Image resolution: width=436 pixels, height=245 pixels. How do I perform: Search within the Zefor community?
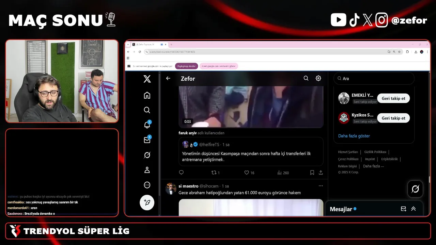click(x=306, y=78)
